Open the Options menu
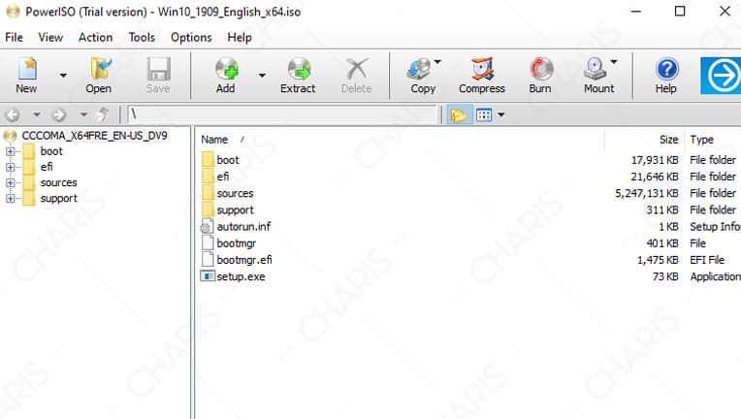This screenshot has height=419, width=741. tap(191, 37)
